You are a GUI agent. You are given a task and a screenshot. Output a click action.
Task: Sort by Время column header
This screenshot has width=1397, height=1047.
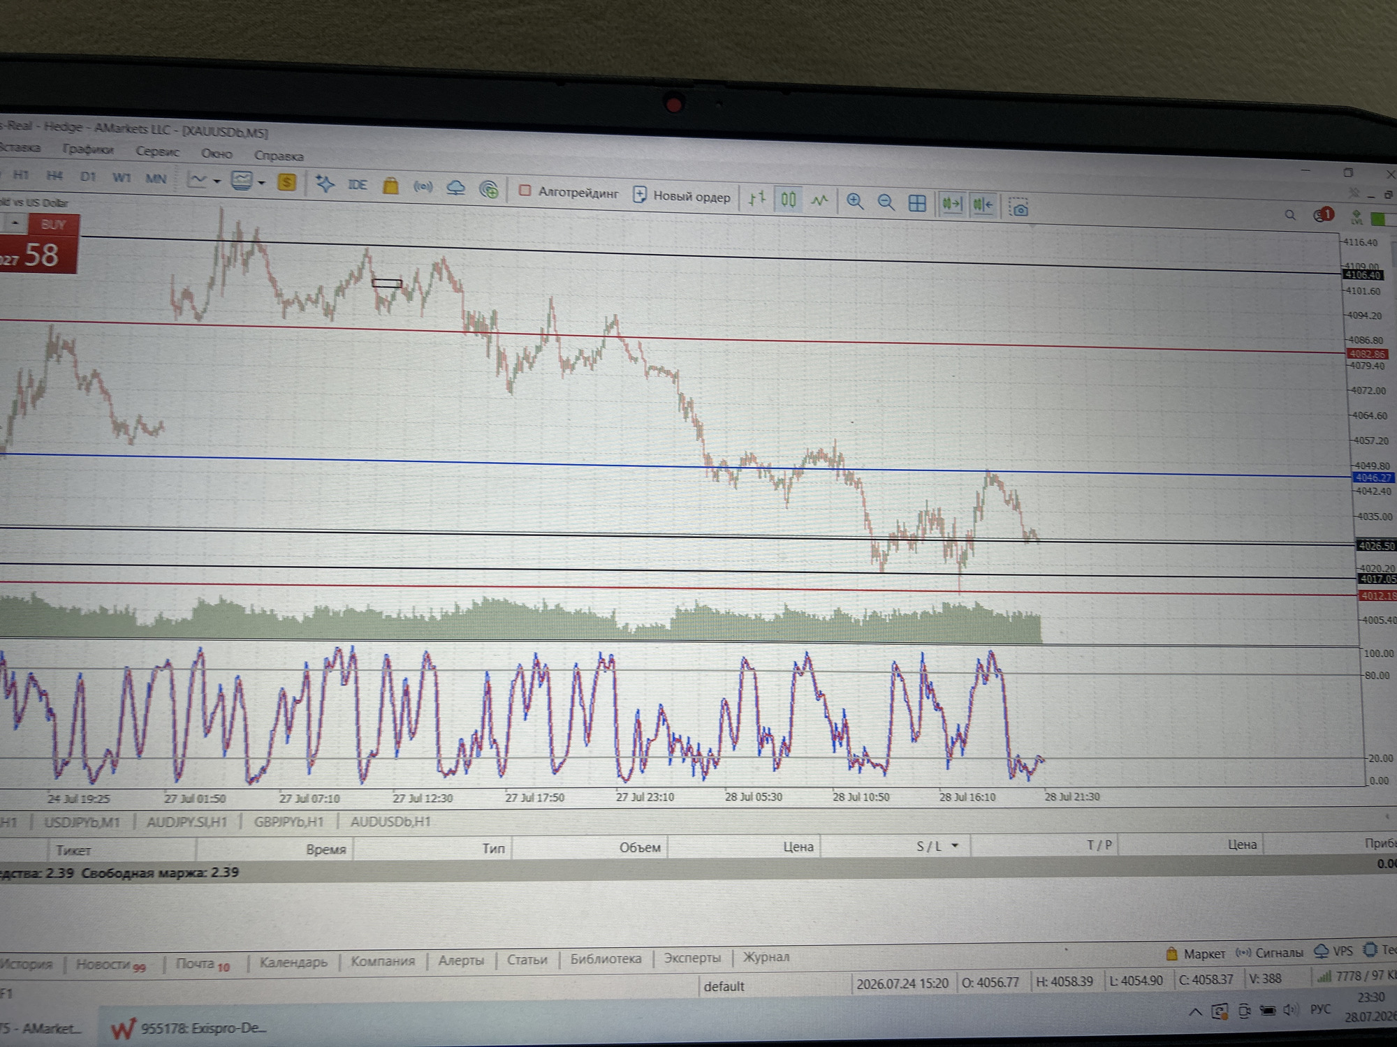pos(326,849)
